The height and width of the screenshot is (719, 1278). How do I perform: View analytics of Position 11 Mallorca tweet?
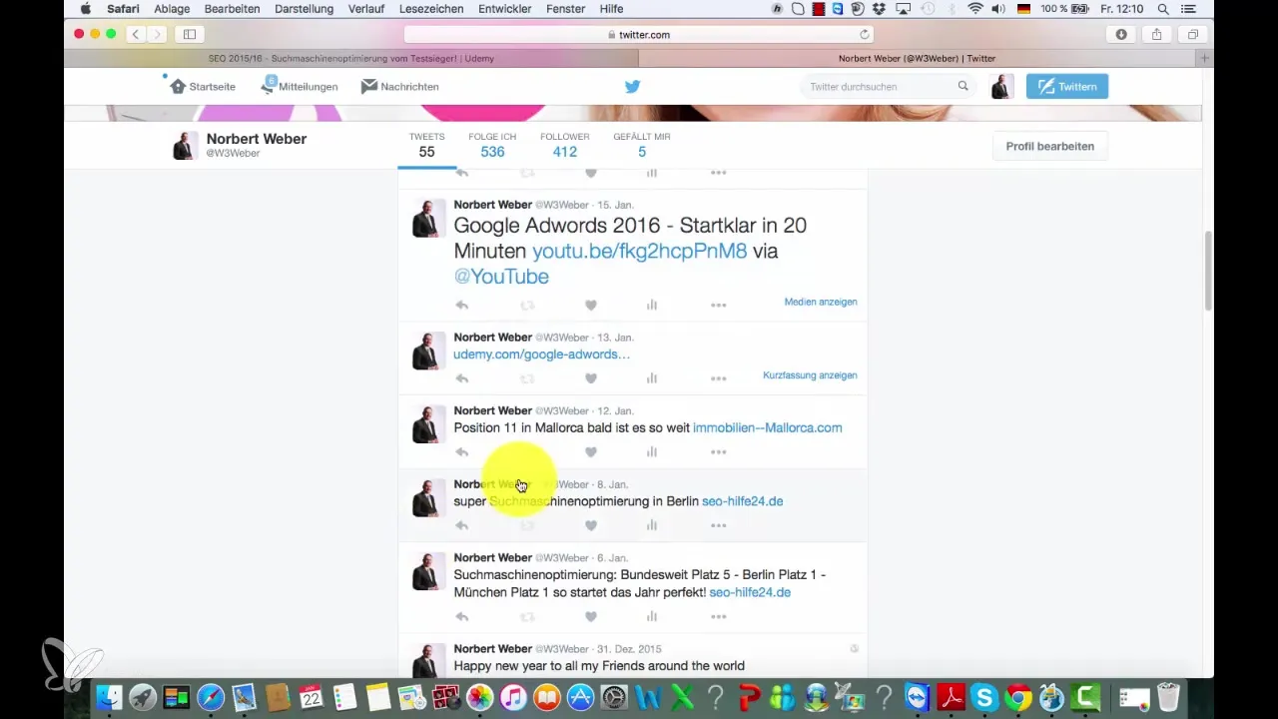652,452
